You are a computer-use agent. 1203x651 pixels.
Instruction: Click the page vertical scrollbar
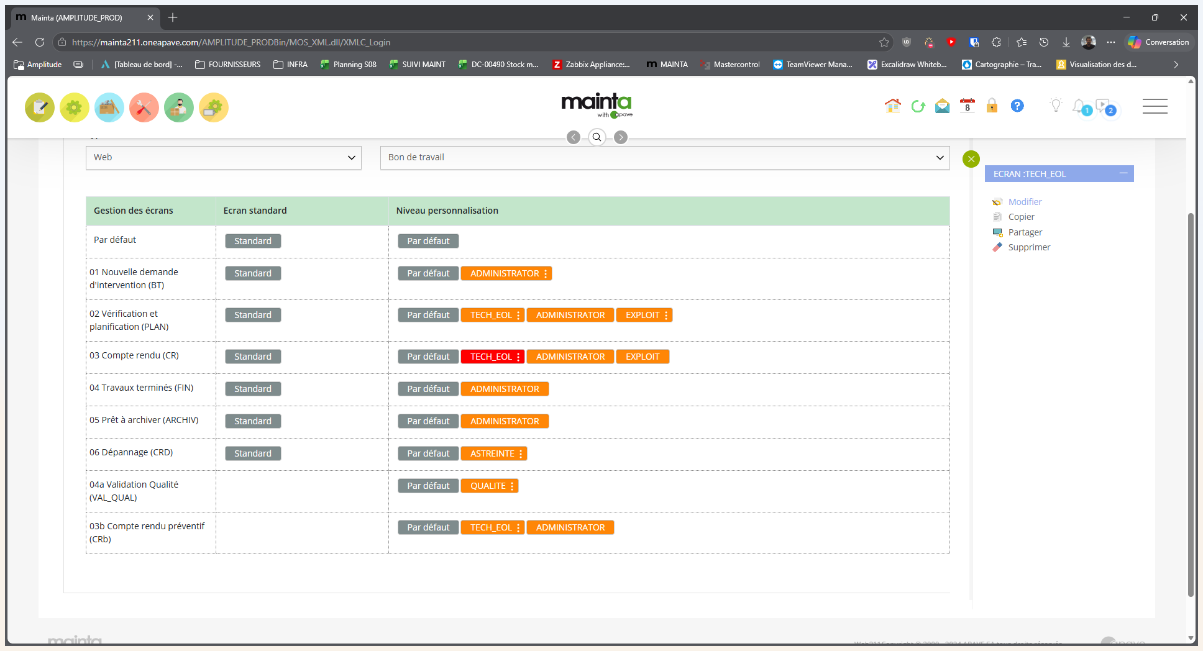coord(1191,404)
